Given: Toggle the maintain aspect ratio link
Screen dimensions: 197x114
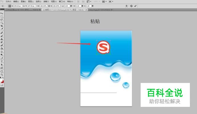Looking at the screenshot, I should click(x=49, y=6).
